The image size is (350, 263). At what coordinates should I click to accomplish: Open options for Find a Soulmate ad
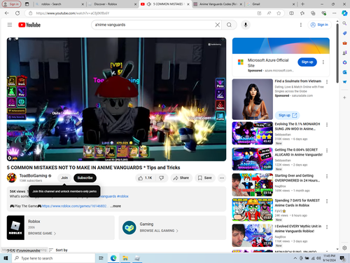tap(327, 81)
